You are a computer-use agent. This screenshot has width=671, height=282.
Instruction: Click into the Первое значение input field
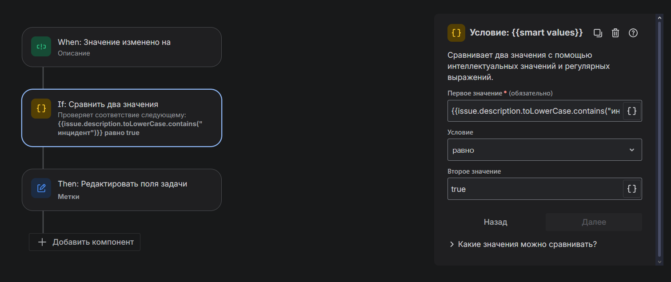[x=535, y=111]
